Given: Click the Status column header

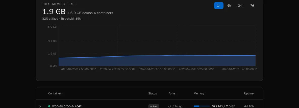Looking at the screenshot, I should click(152, 93).
